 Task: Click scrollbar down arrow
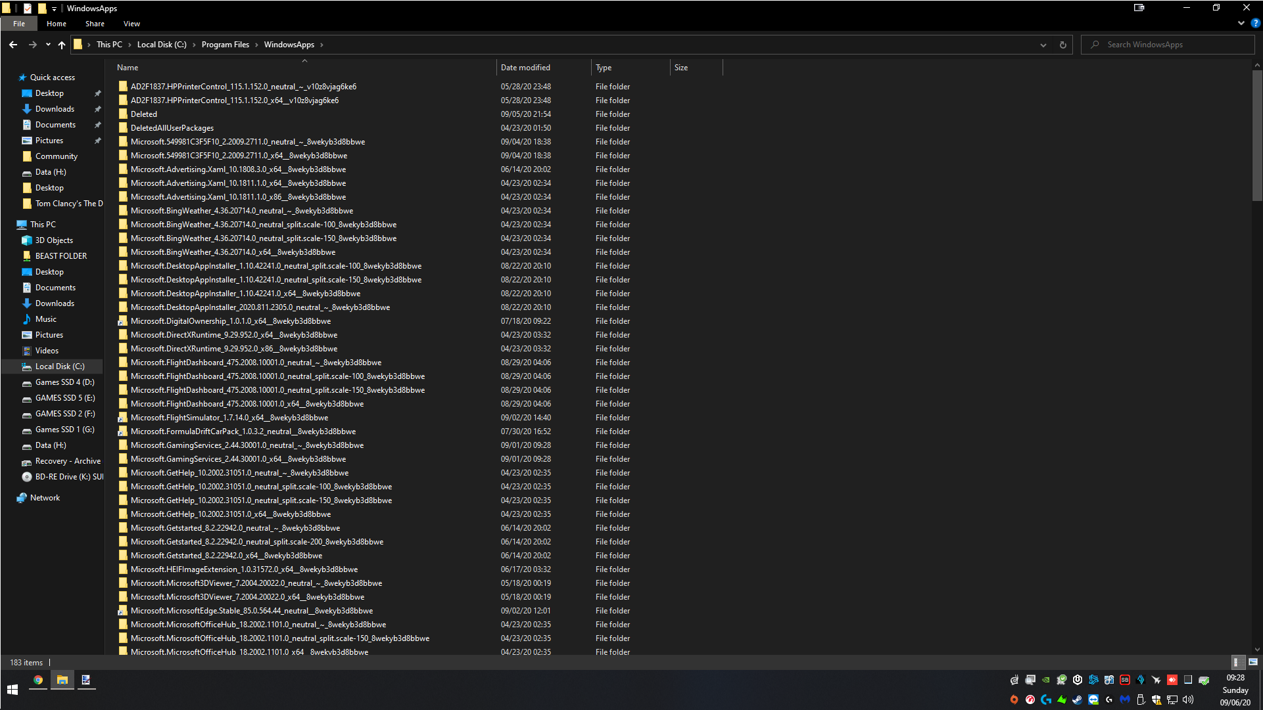point(1257,650)
